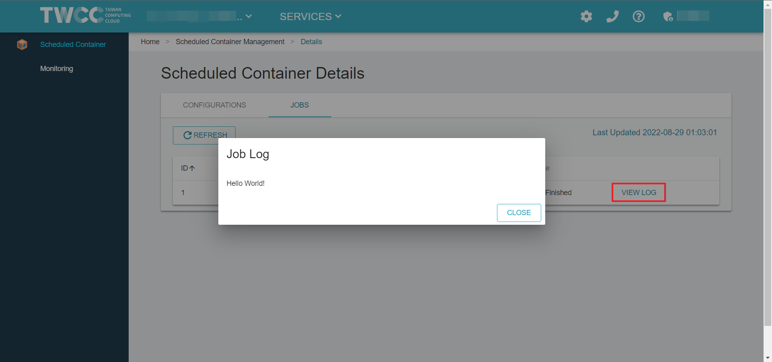The width and height of the screenshot is (772, 362).
Task: Click the phone contact icon
Action: (612, 16)
